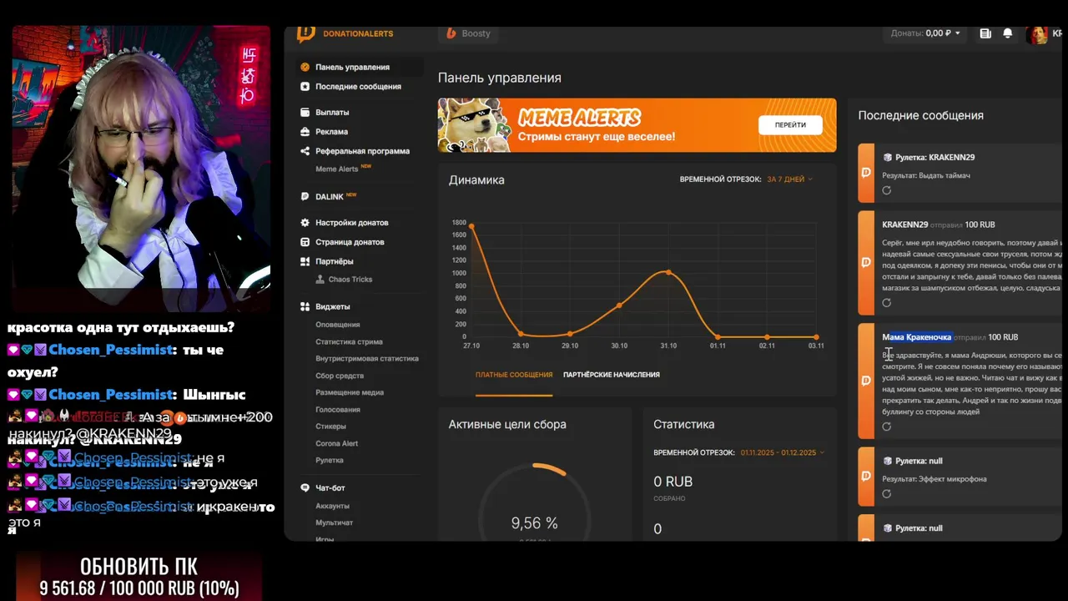Click dice icon beside Рулетка: KRAKENN29
Viewport: 1068px width, 601px height.
click(888, 157)
